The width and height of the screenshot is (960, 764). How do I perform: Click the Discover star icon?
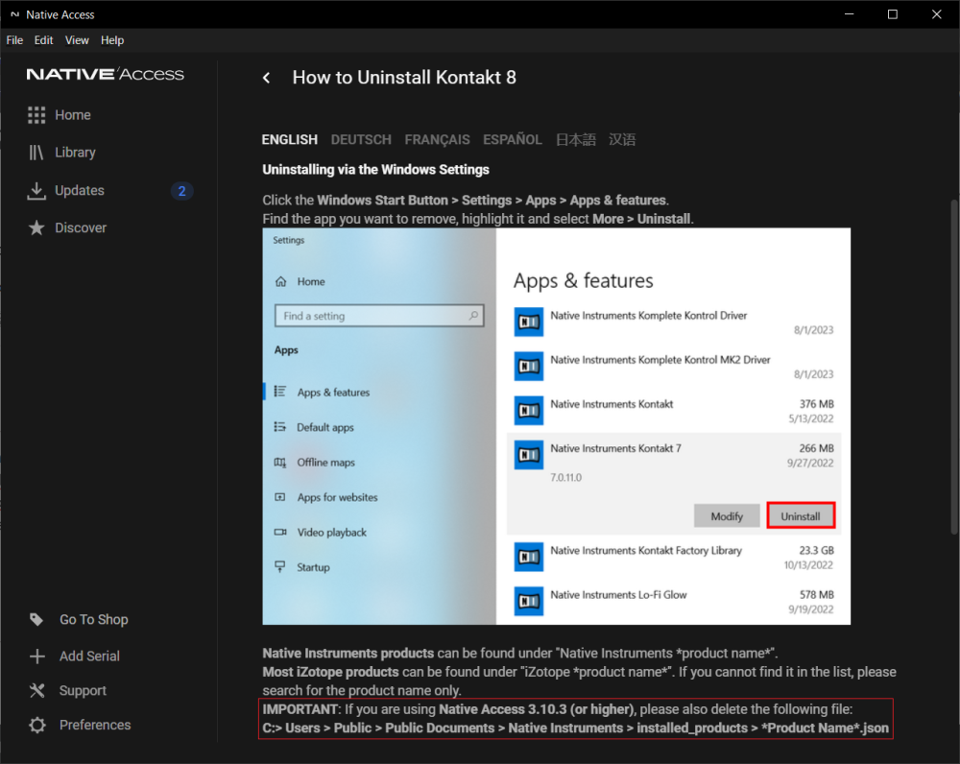point(36,227)
